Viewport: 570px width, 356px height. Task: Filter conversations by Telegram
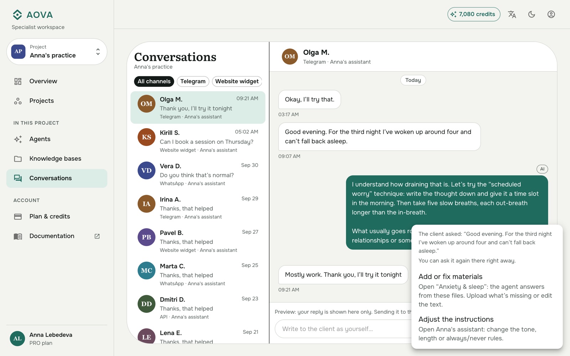tap(193, 82)
